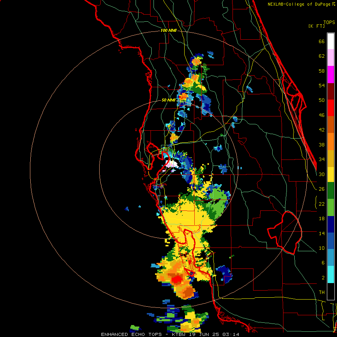The width and height of the screenshot is (337, 337).
Task: Click the legend value '66'
Action: pos(322,42)
